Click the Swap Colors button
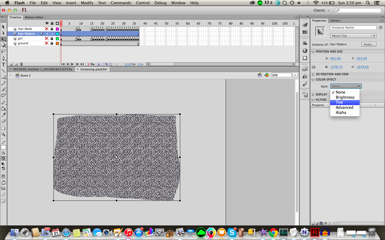385x240 pixels. (x=3, y=168)
